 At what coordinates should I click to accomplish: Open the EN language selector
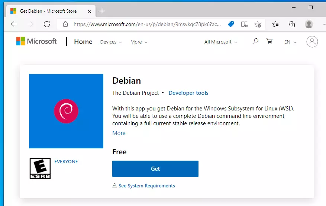pyautogui.click(x=290, y=42)
